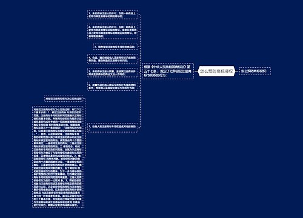This screenshot has width=303, height=218.
Task: Click the large paragraph node at bottom left
Action: point(58,157)
